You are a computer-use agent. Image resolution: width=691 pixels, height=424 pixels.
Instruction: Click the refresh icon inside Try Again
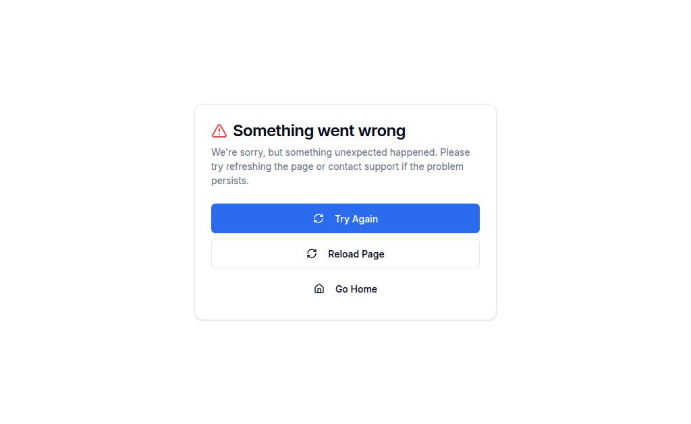click(x=319, y=218)
